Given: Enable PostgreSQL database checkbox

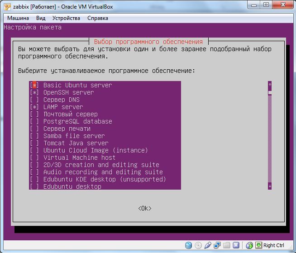Looking at the screenshot, I should point(34,121).
